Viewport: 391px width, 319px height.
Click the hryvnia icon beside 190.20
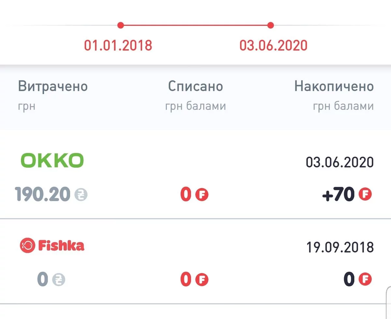81,195
